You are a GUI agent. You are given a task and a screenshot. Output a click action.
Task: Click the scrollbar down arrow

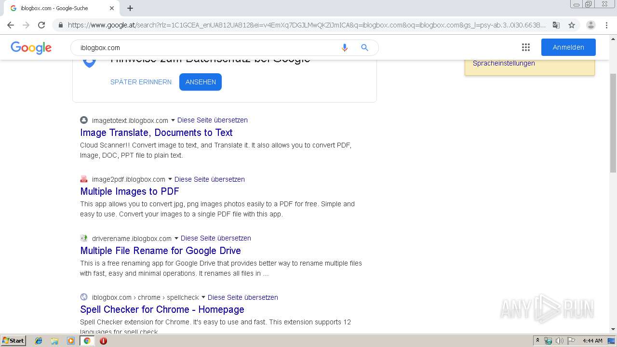click(x=613, y=330)
